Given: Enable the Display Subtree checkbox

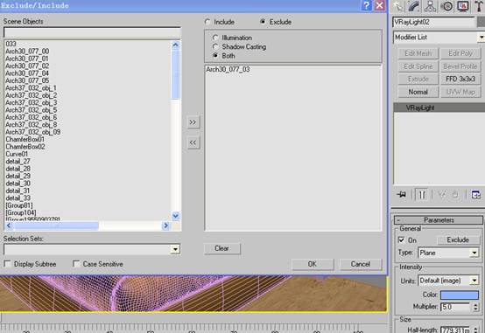Looking at the screenshot, I should coord(7,264).
